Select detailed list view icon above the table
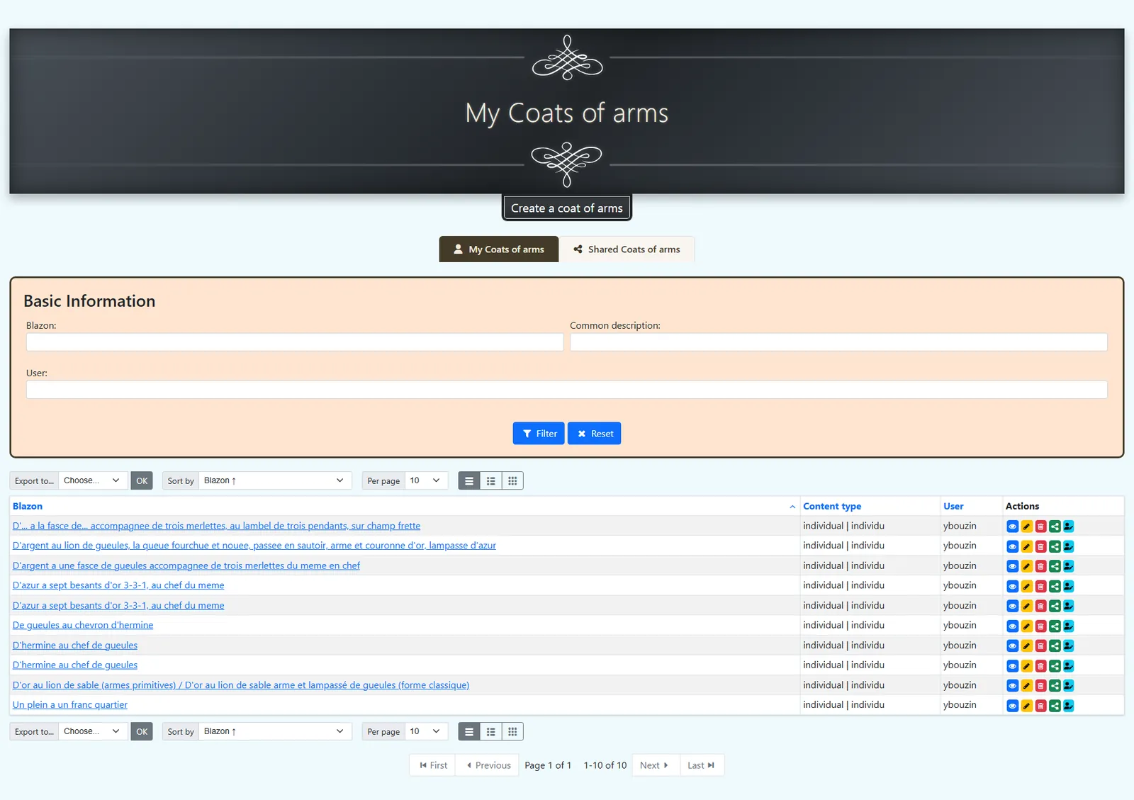This screenshot has height=800, width=1134. click(x=490, y=481)
